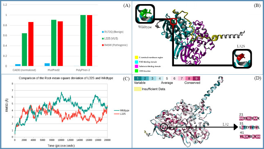Click conservation scale box number 4
This screenshot has width=264, height=149.
(x=160, y=78)
